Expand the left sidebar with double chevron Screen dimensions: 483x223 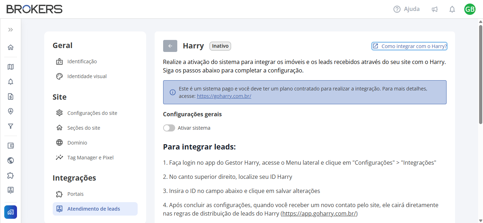point(11,30)
